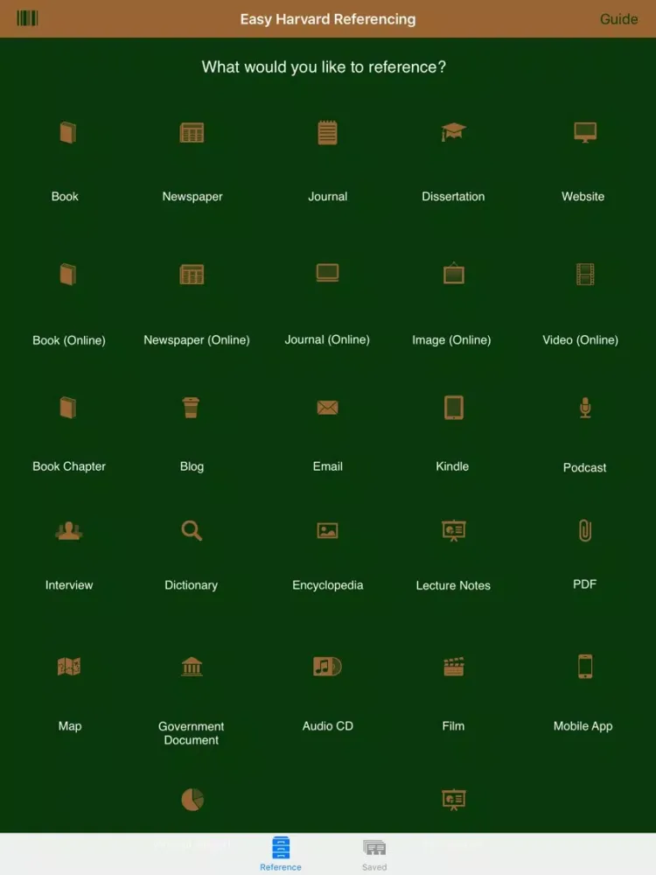Click the Film label

[453, 726]
